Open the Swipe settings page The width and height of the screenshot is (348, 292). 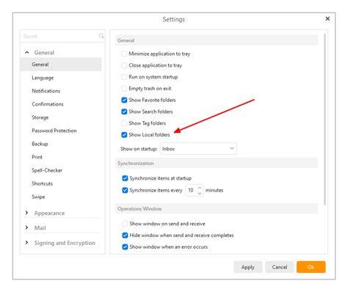click(x=38, y=197)
